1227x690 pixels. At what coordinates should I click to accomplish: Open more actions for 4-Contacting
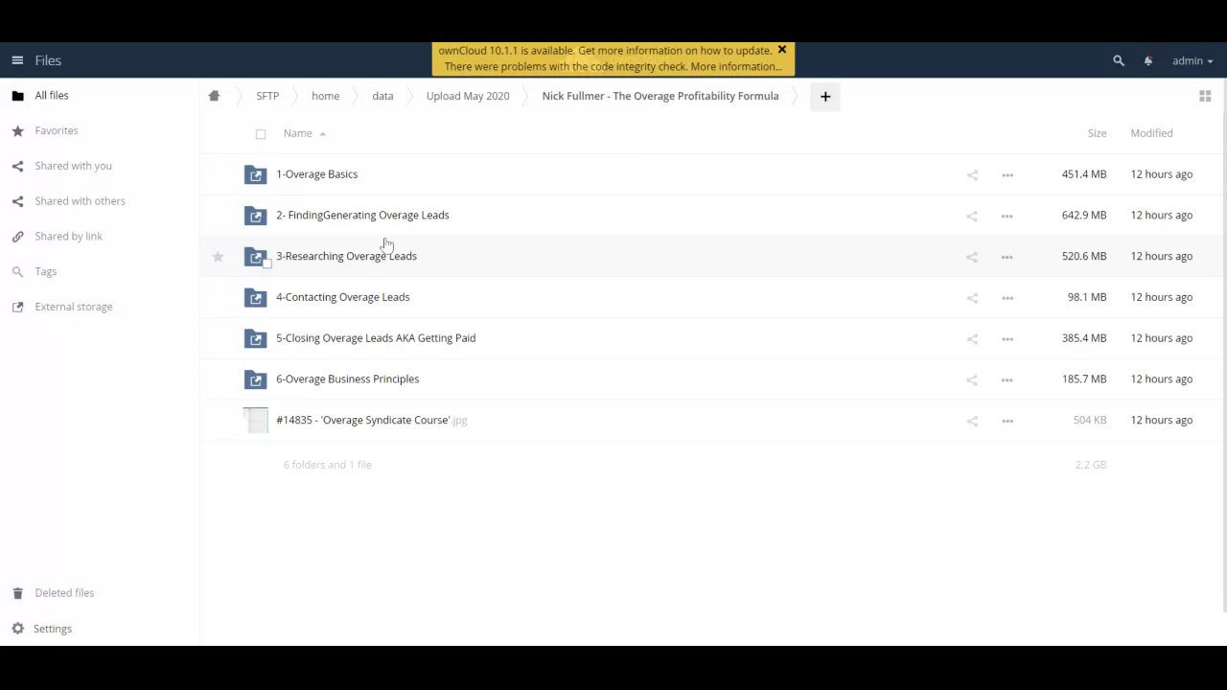click(1007, 297)
